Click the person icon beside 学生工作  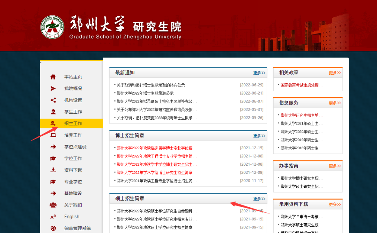click(53, 112)
